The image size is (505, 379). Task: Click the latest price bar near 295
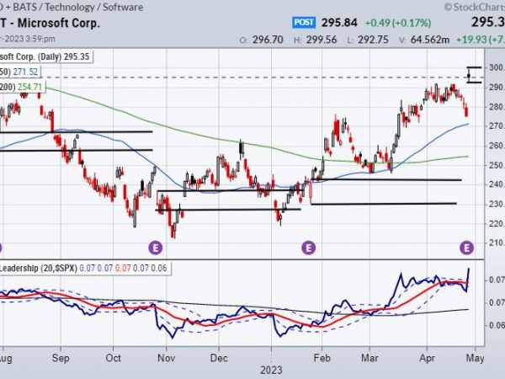coord(470,76)
